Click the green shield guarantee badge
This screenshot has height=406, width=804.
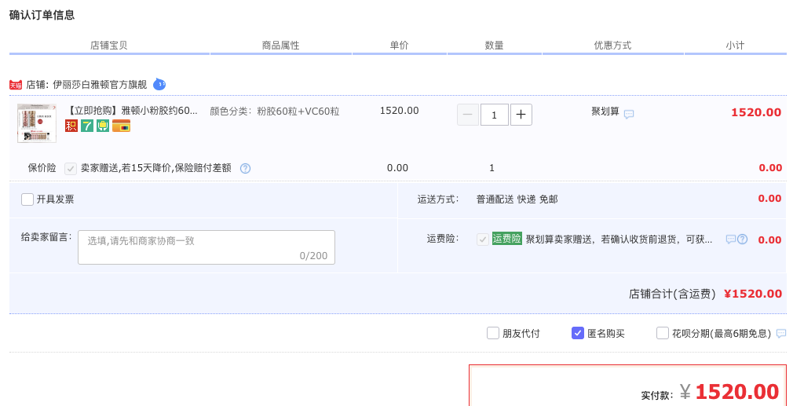(x=103, y=126)
